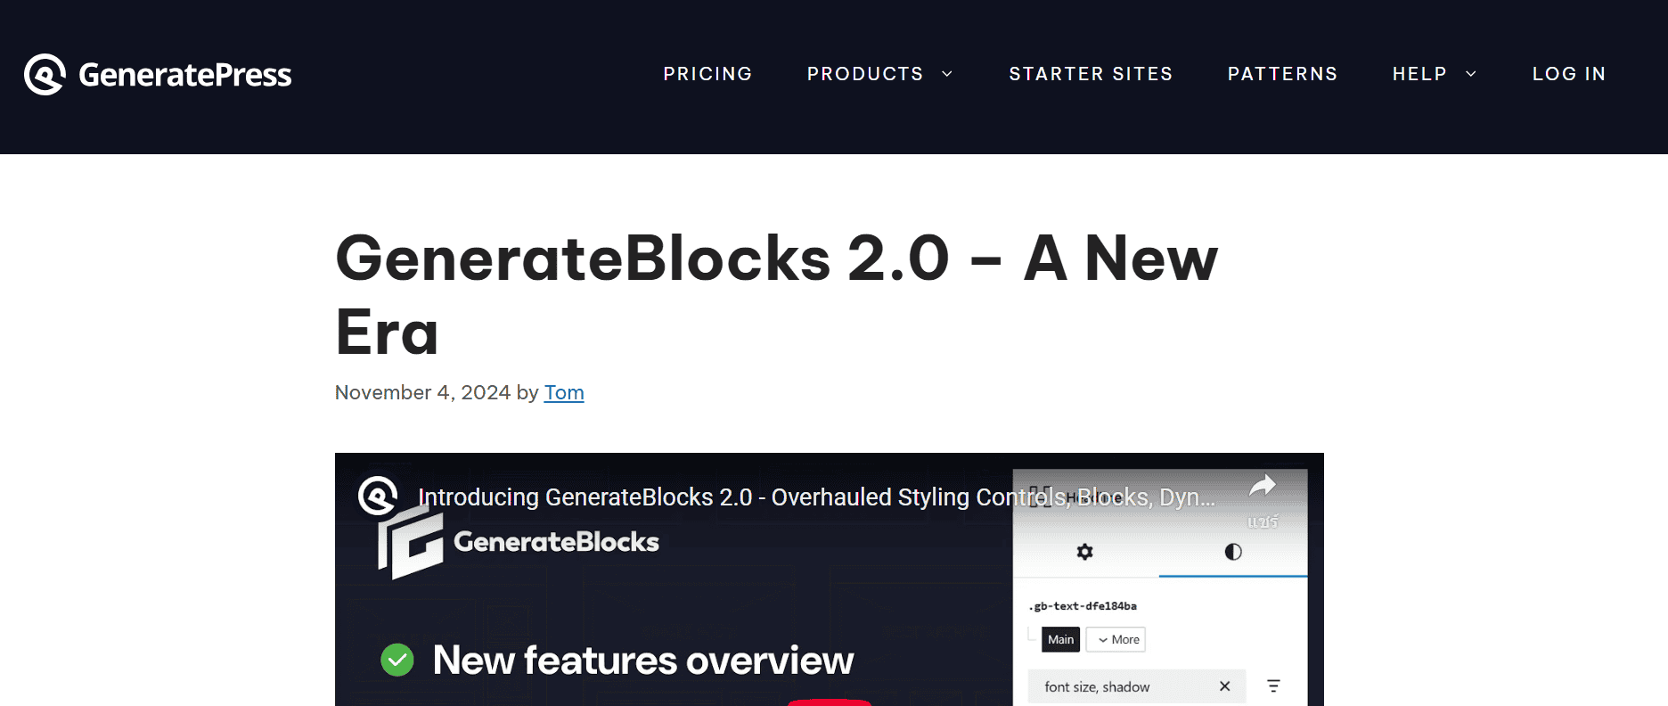Open the Patterns menu item
Viewport: 1668px width, 706px height.
pos(1282,74)
